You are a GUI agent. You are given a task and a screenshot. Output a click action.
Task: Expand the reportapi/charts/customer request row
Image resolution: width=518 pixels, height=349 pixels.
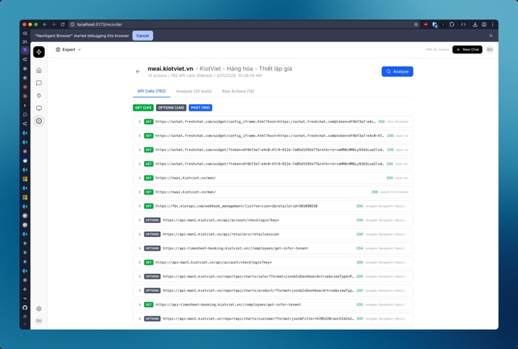coord(273,319)
